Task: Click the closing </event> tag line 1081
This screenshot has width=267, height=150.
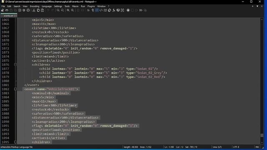Action: coord(32,85)
